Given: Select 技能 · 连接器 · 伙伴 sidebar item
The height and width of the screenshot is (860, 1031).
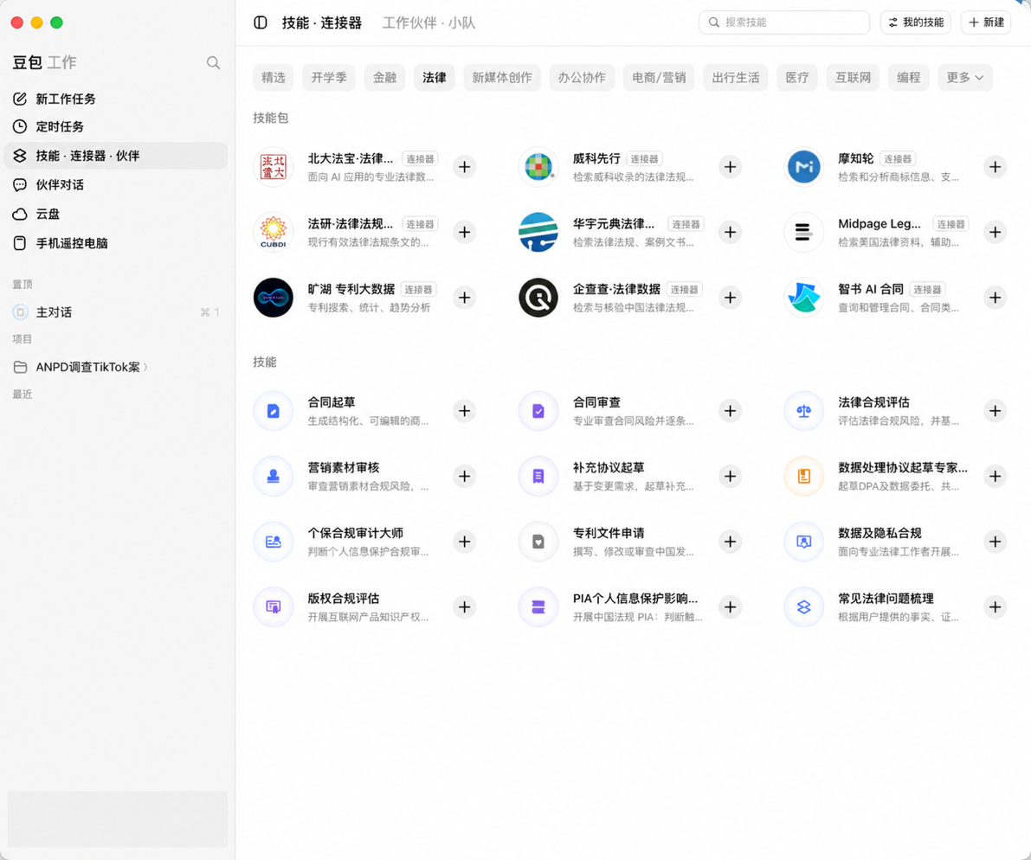Looking at the screenshot, I should tap(116, 156).
